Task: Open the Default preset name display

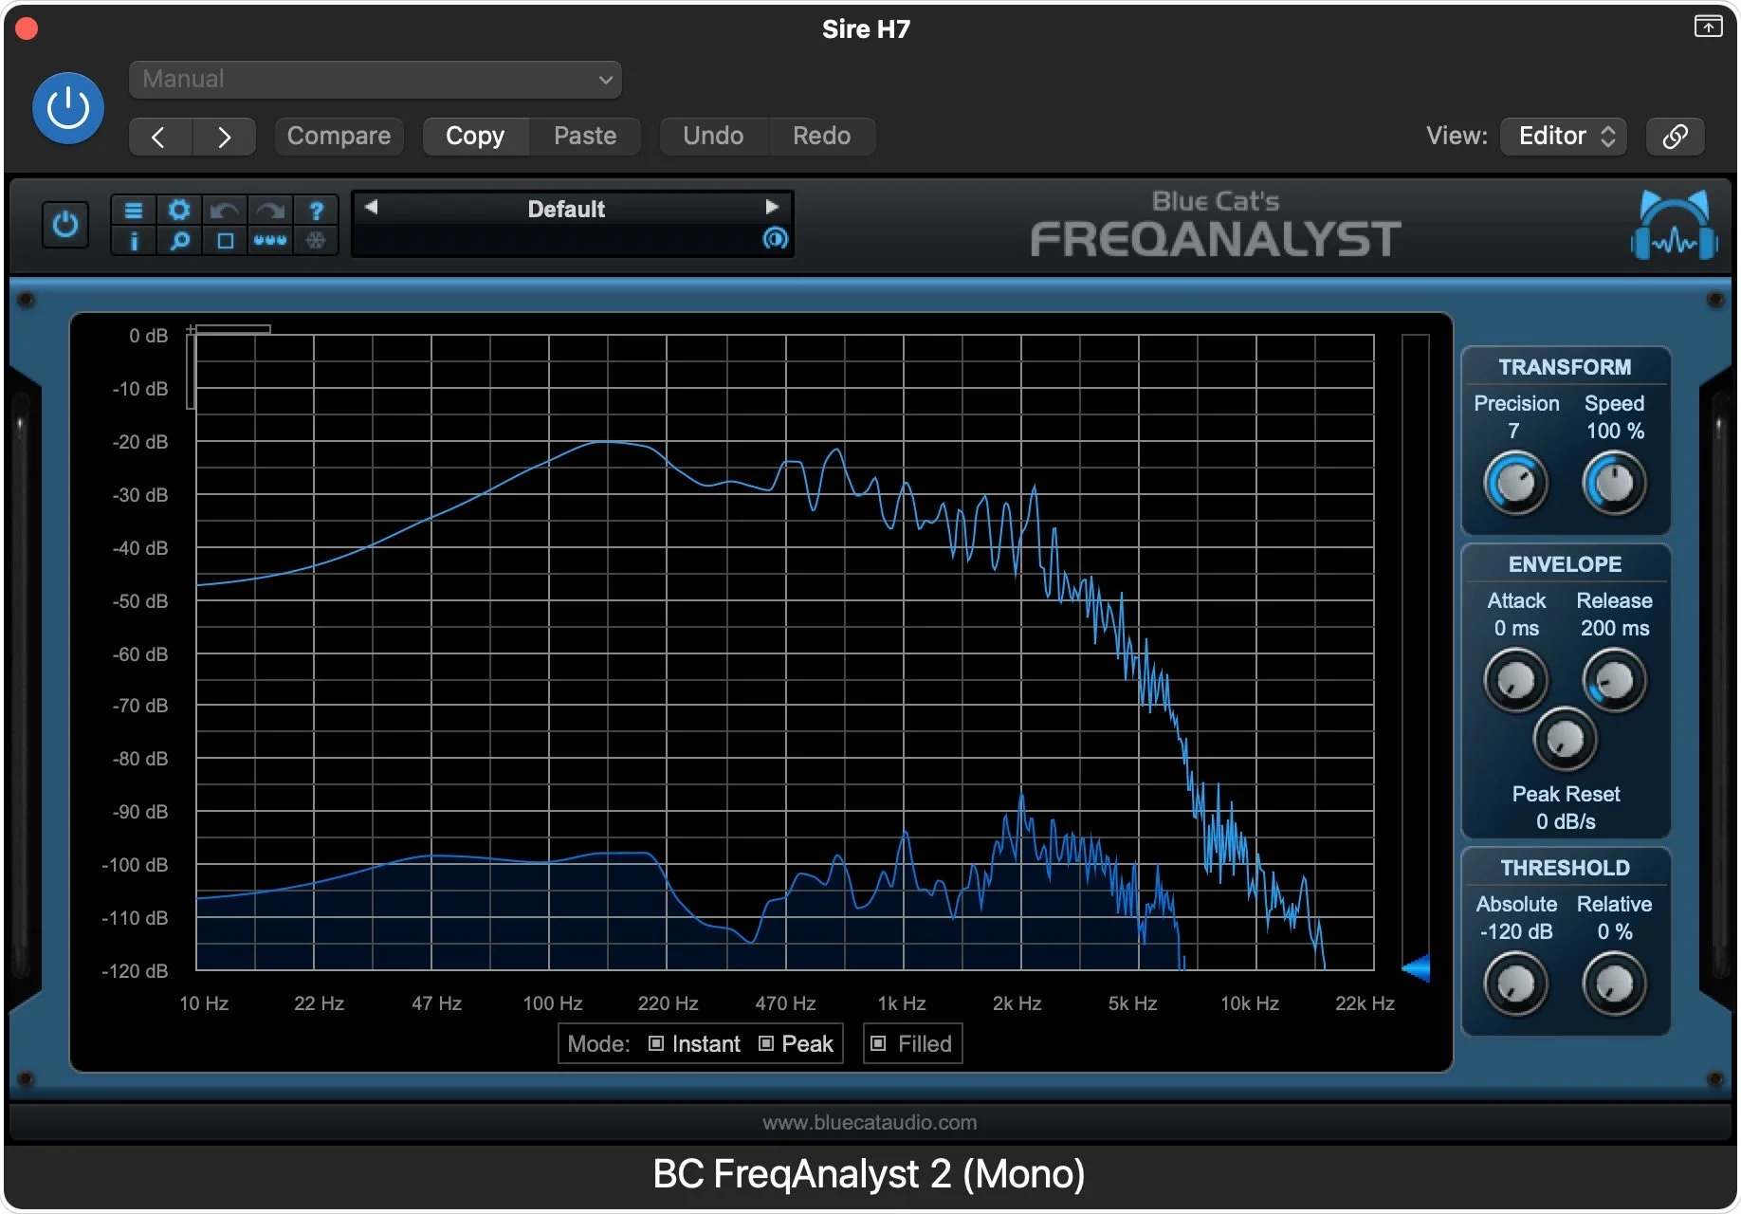Action: pos(566,209)
